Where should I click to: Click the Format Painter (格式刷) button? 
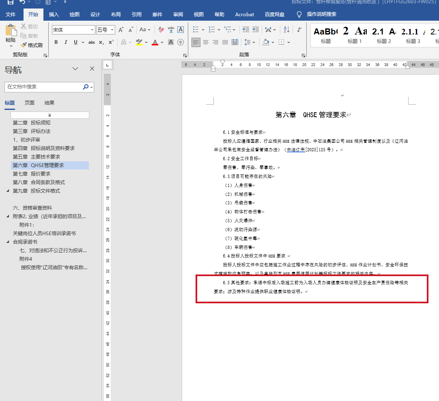pos(31,45)
